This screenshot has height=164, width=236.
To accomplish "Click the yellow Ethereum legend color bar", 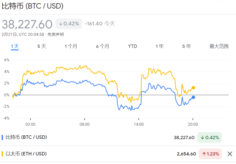I will (x=2, y=154).
